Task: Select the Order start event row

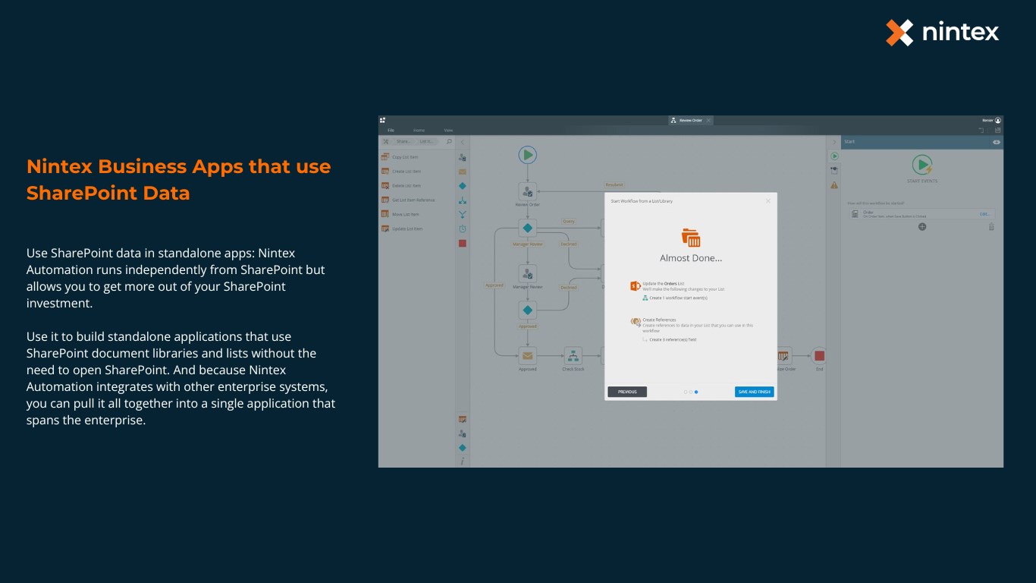Action: click(921, 215)
